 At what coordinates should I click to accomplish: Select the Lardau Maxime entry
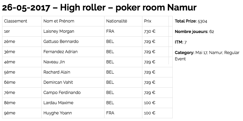58,103
